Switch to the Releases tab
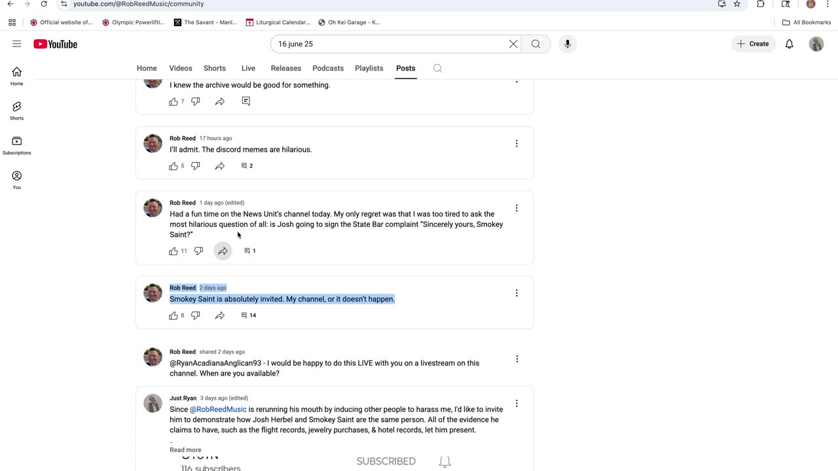This screenshot has width=838, height=471. coord(286,68)
